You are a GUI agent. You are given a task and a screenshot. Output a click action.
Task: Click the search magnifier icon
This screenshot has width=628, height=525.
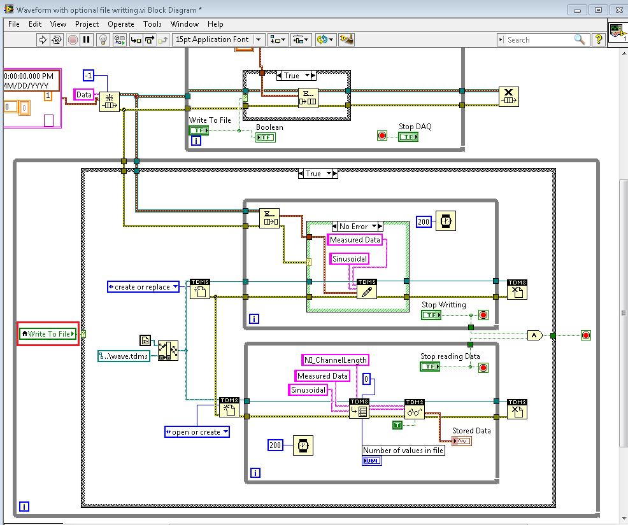(579, 39)
